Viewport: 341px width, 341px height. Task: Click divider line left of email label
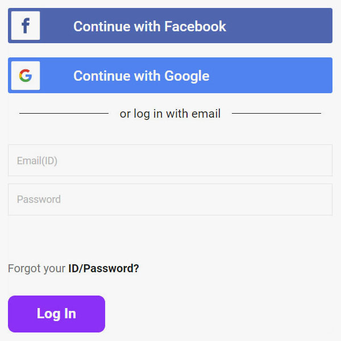click(x=64, y=113)
